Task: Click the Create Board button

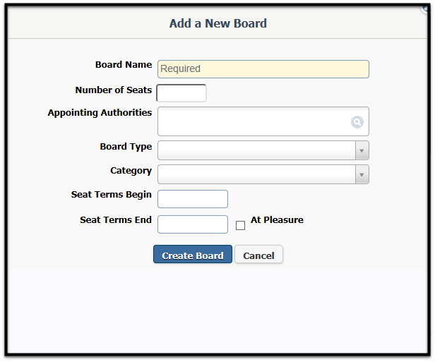Action: coord(193,254)
